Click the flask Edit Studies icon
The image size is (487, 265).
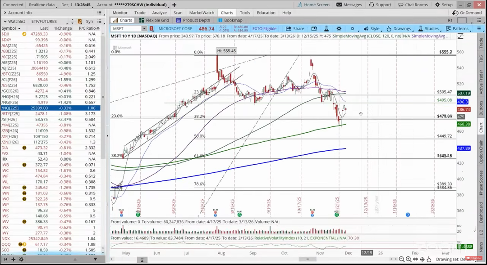[x=326, y=28]
